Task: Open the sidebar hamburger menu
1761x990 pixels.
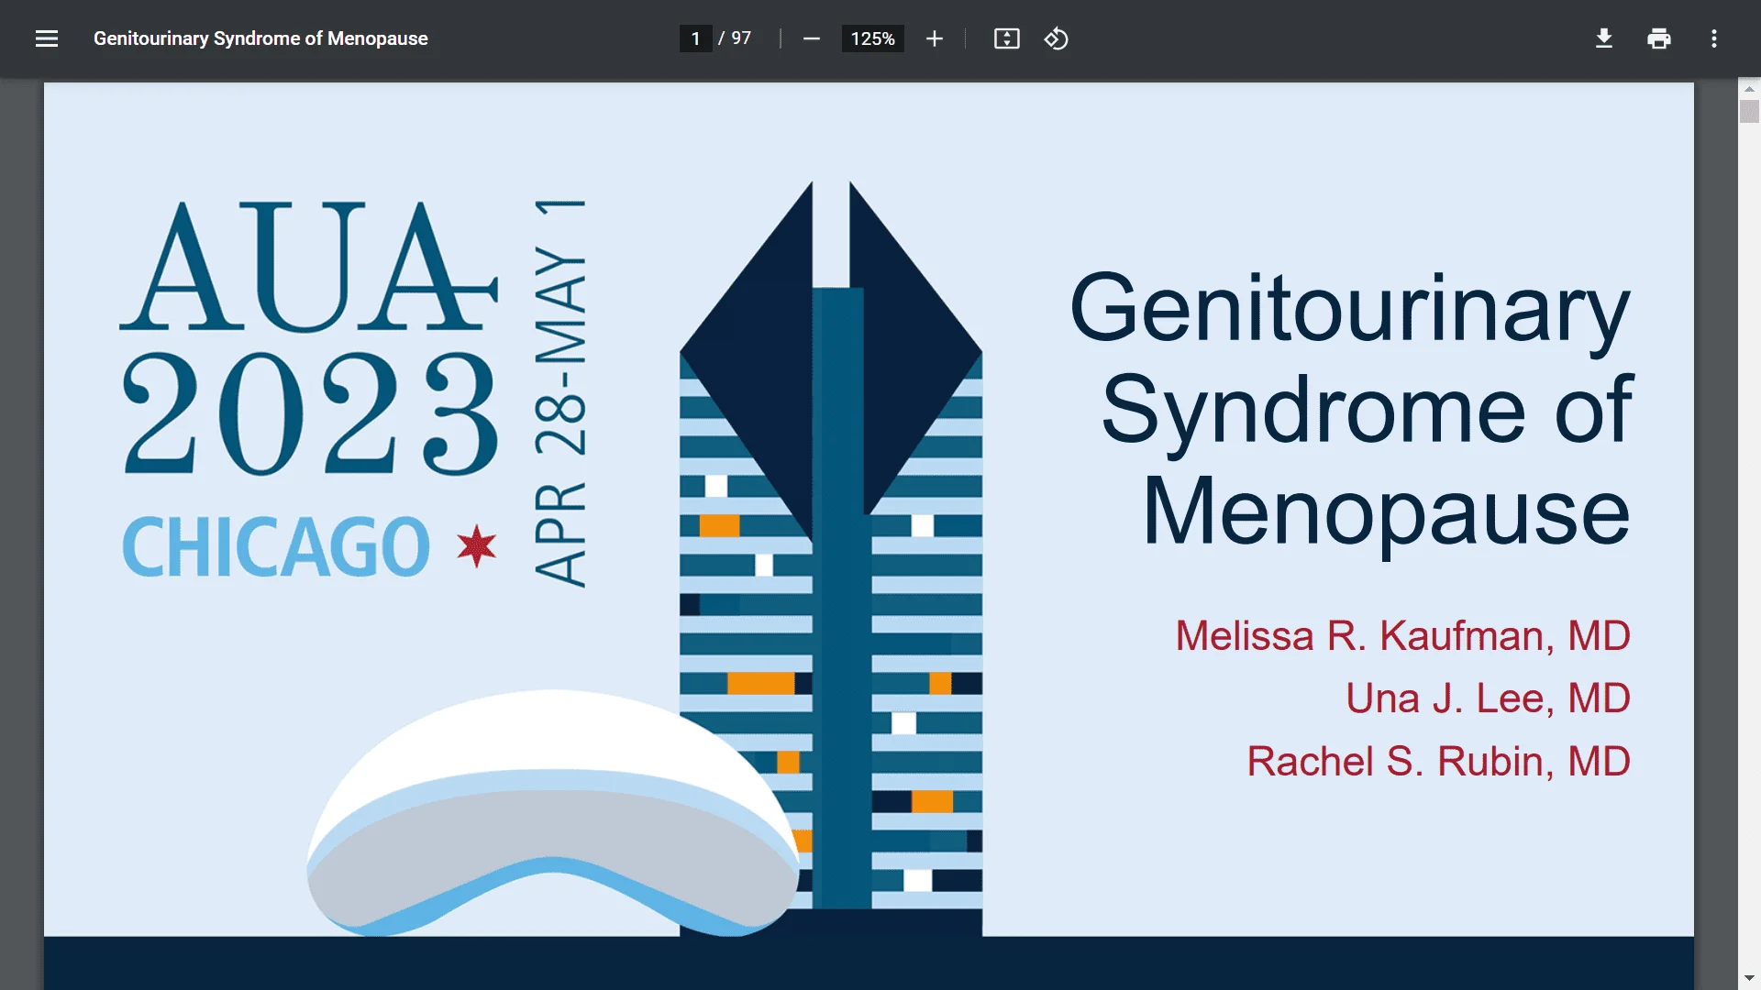Action: (x=47, y=38)
